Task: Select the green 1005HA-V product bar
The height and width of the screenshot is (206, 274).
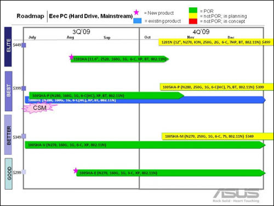Action: 145,145
